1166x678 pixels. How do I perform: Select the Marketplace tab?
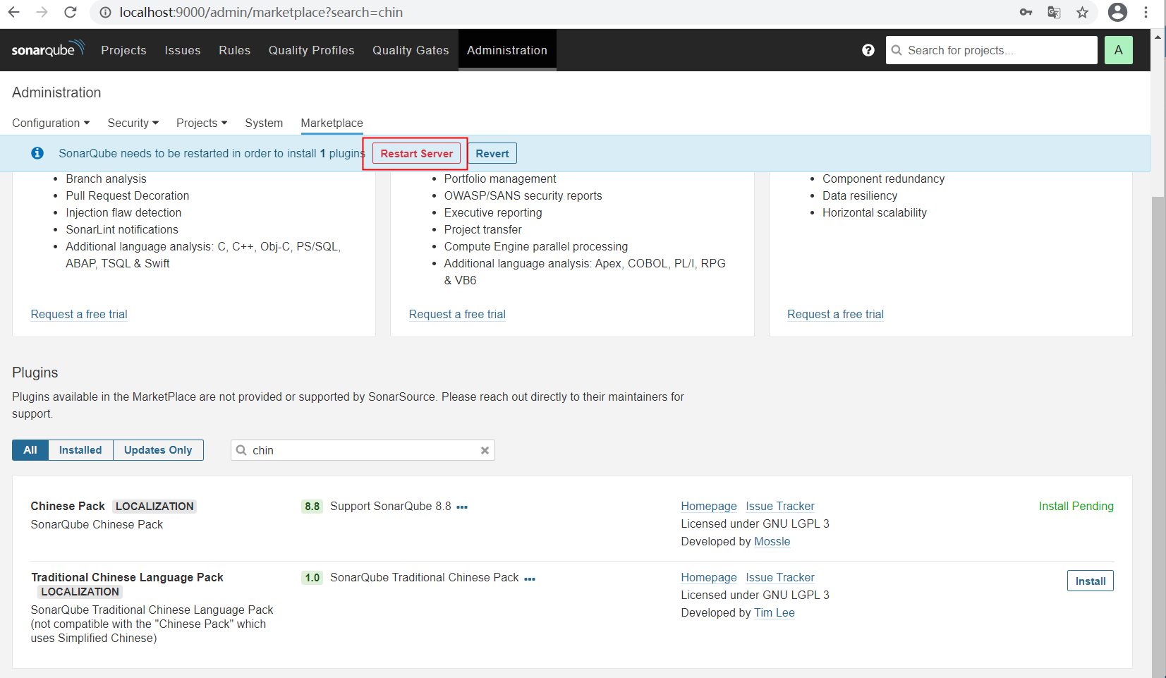(332, 123)
